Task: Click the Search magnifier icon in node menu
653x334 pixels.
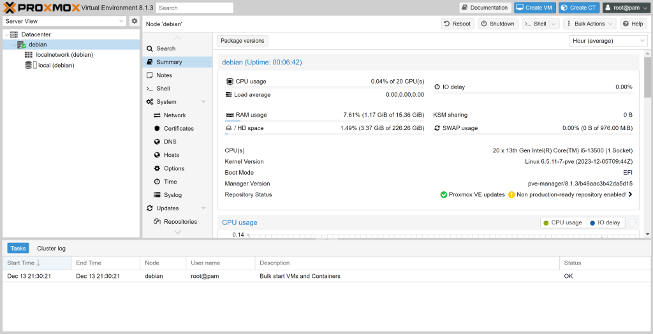Action: (x=150, y=48)
